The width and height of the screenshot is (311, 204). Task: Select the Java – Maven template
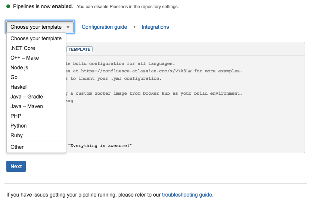point(36,106)
